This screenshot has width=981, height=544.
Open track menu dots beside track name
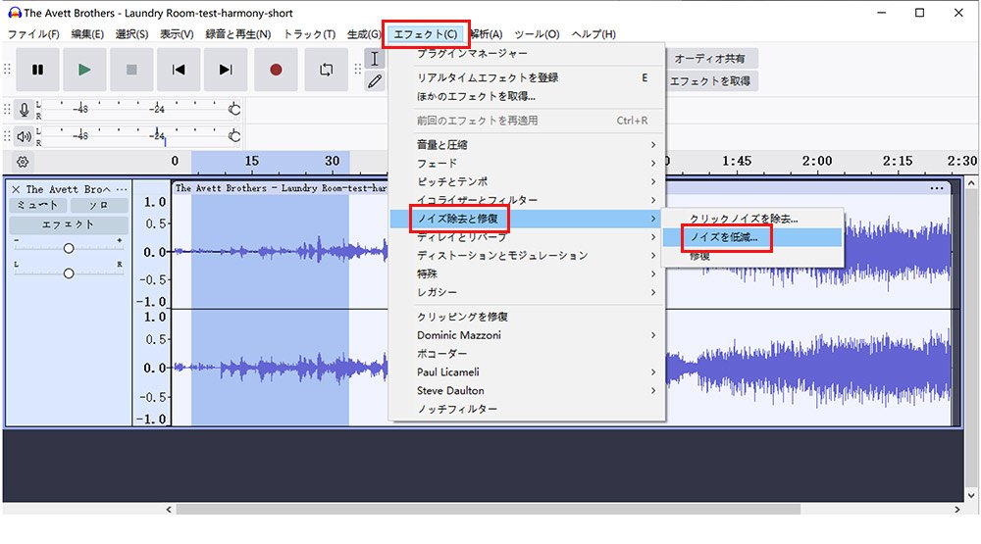coord(122,189)
